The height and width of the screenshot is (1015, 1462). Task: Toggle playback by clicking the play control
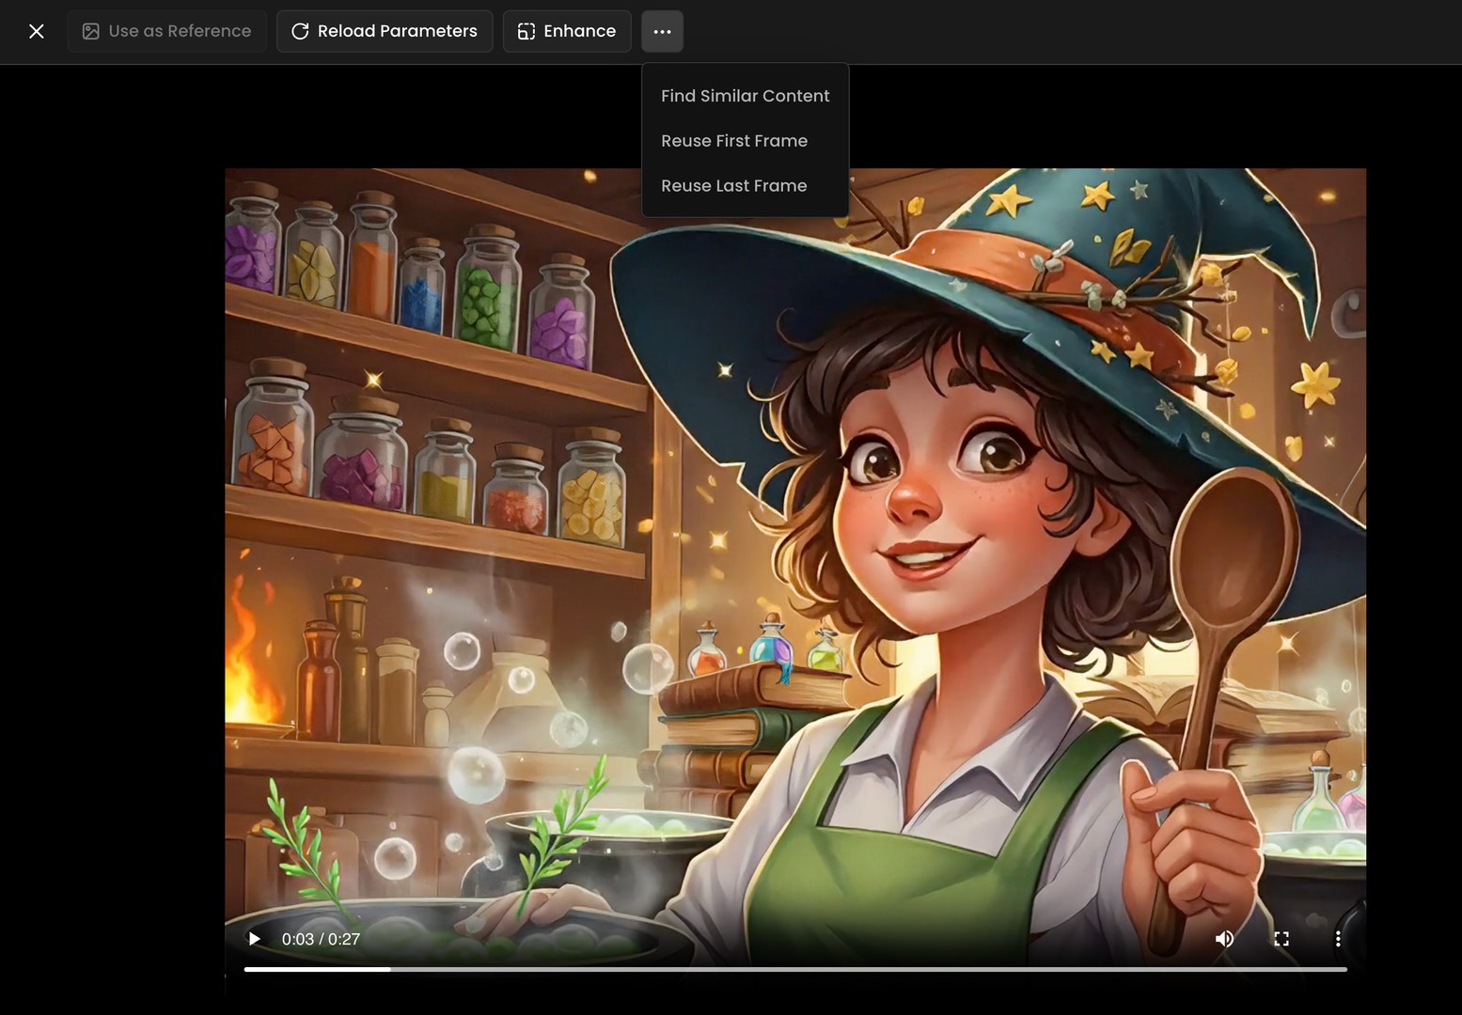(253, 938)
